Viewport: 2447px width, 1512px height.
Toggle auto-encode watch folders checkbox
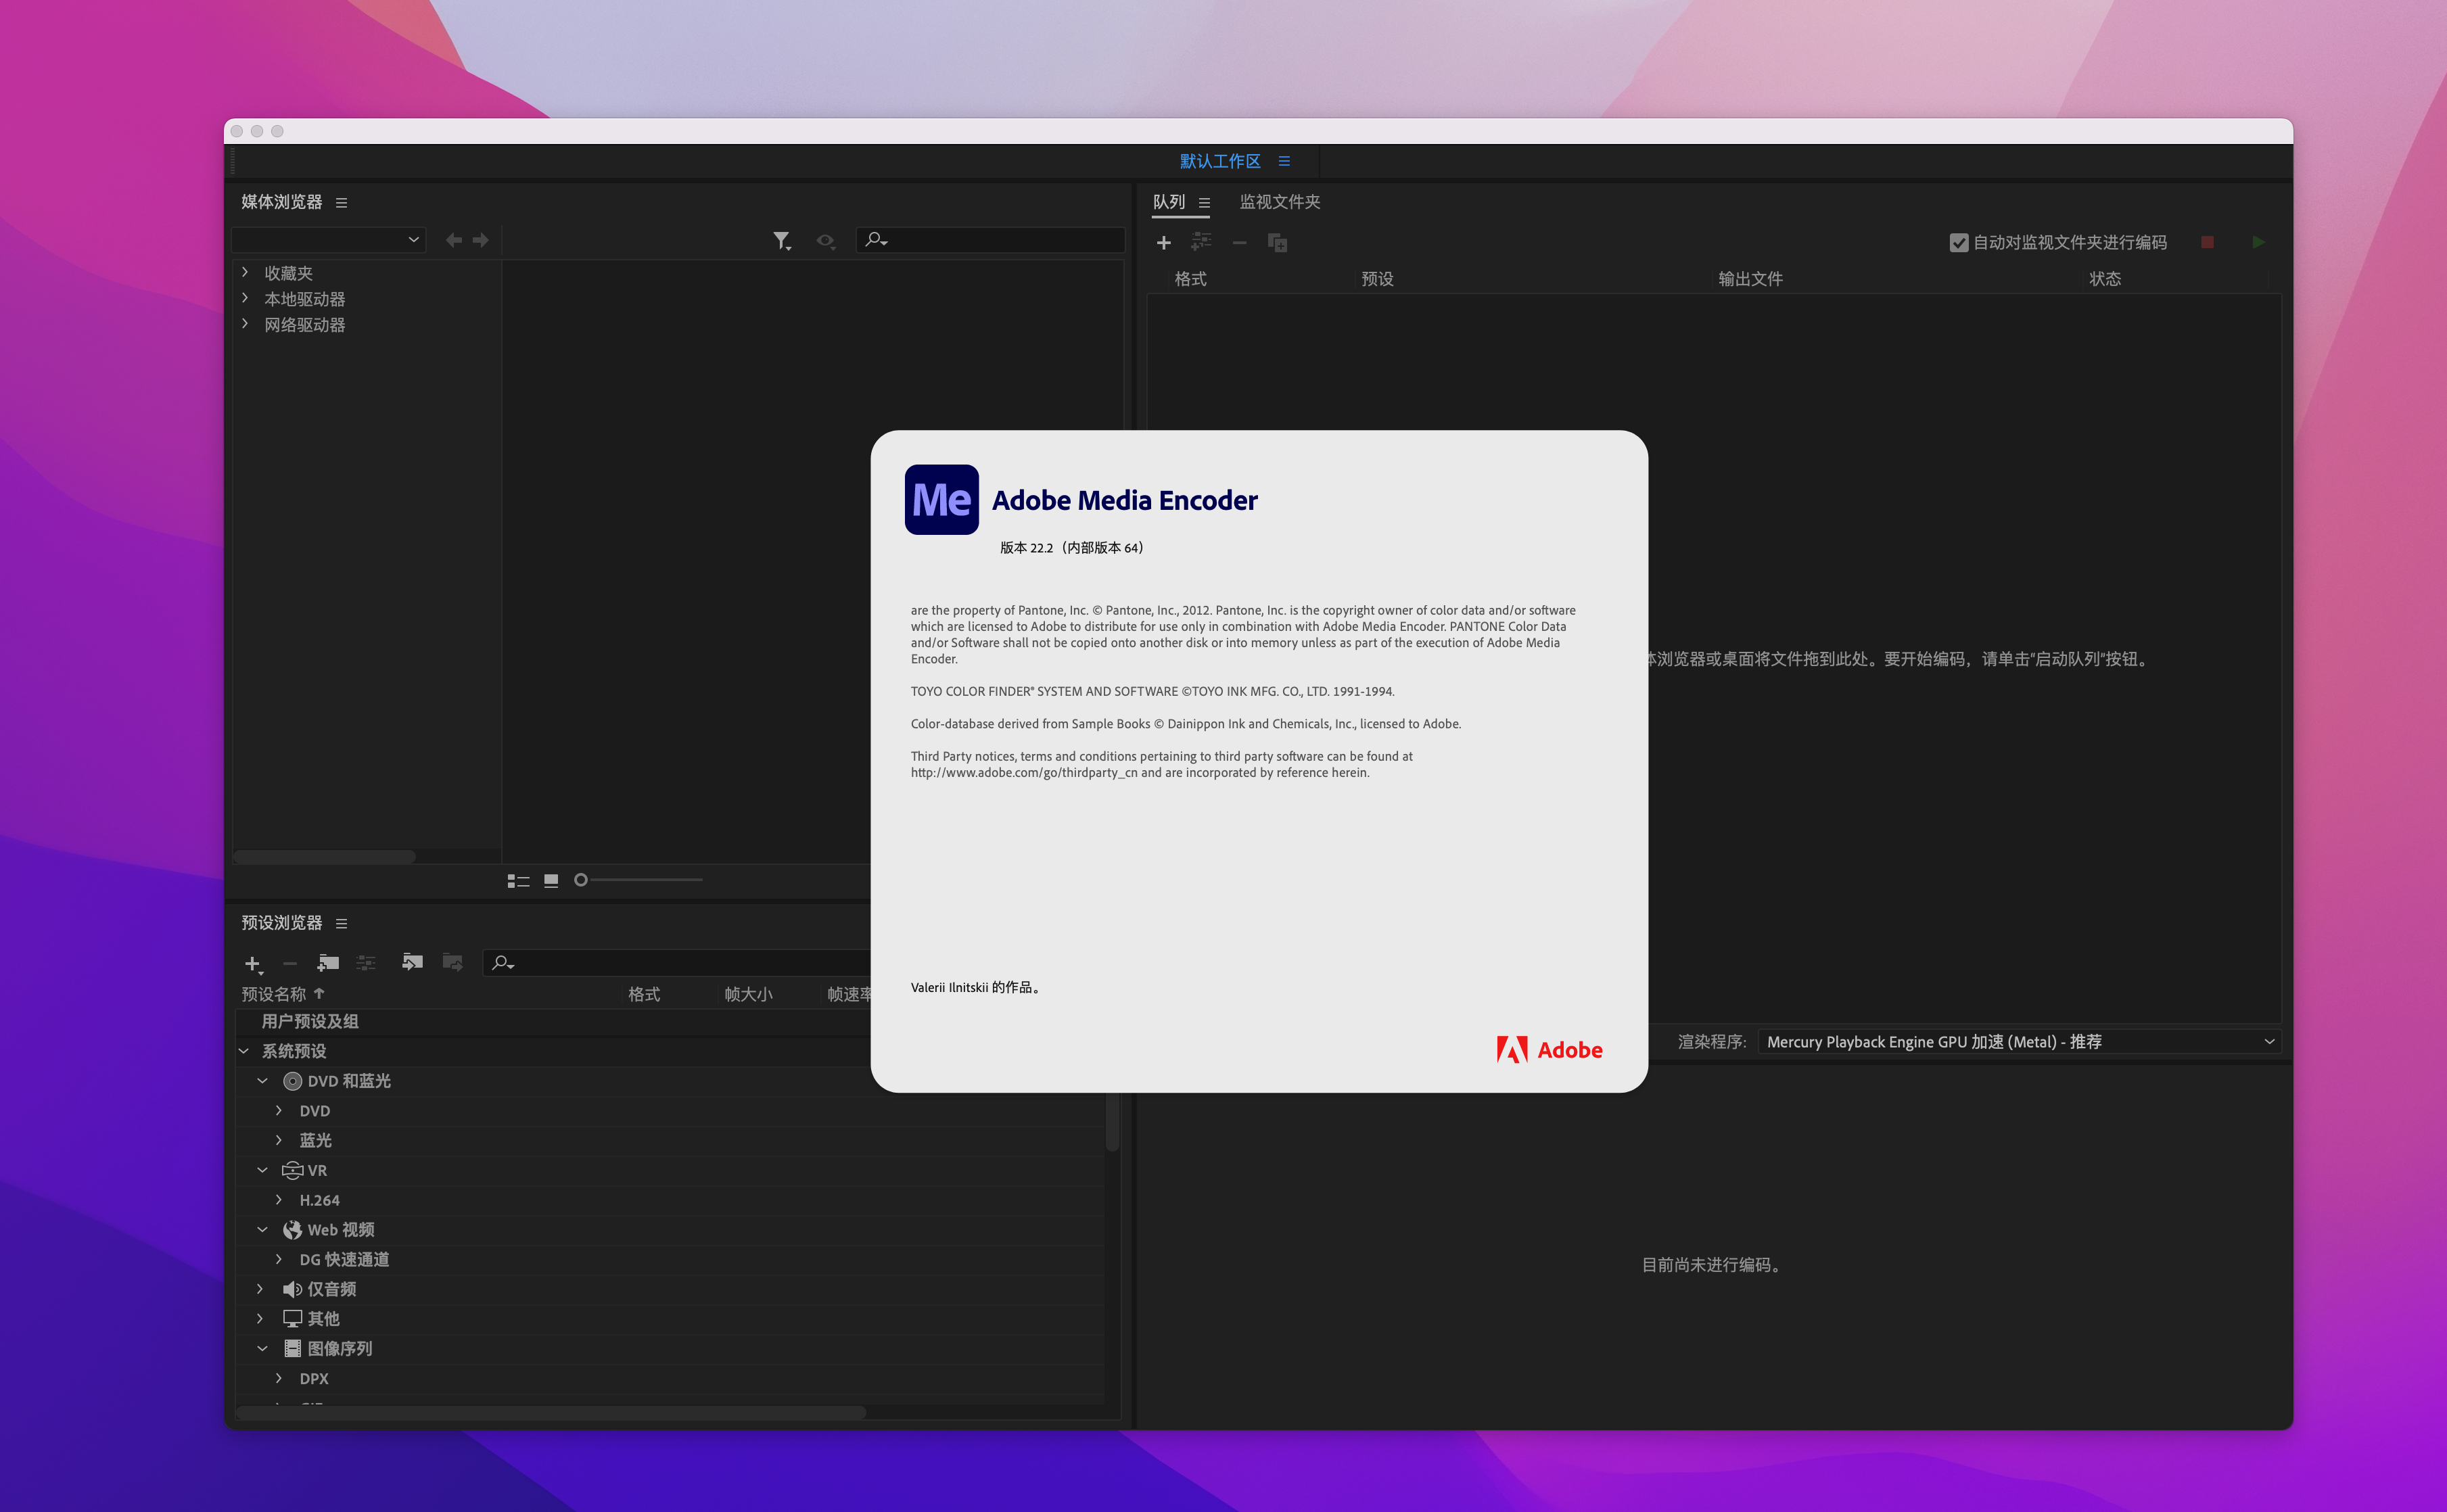point(1958,242)
